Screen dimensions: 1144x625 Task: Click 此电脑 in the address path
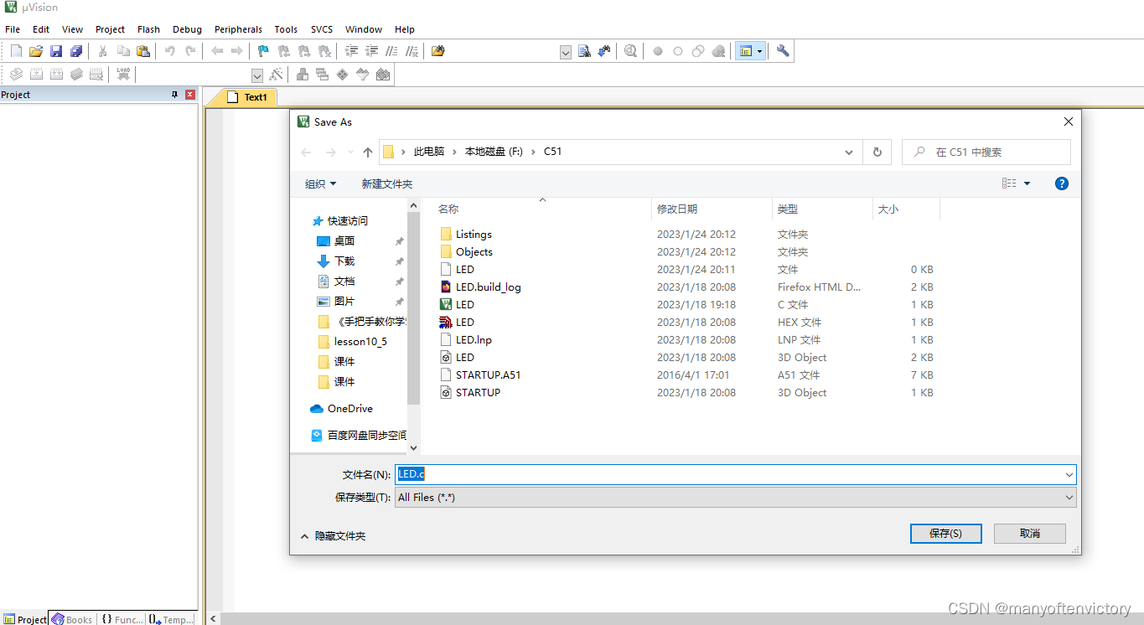click(x=428, y=152)
